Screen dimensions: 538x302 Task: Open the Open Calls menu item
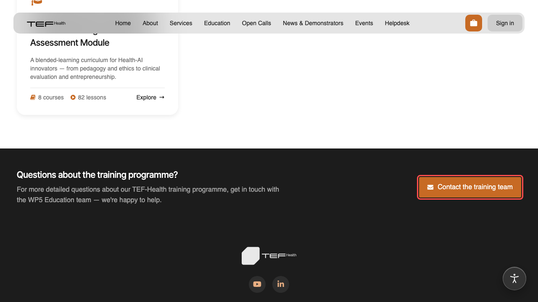[256, 23]
